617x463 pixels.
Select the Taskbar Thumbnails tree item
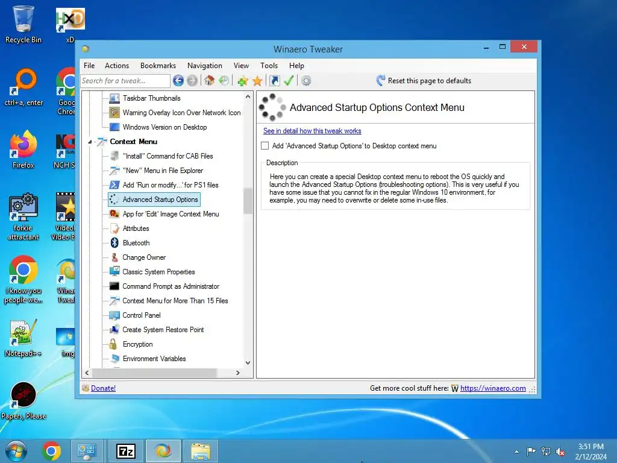click(151, 98)
